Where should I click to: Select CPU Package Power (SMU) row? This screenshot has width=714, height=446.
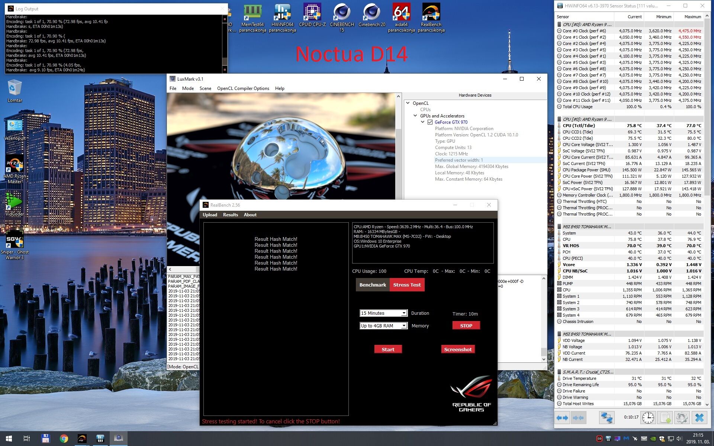629,170
